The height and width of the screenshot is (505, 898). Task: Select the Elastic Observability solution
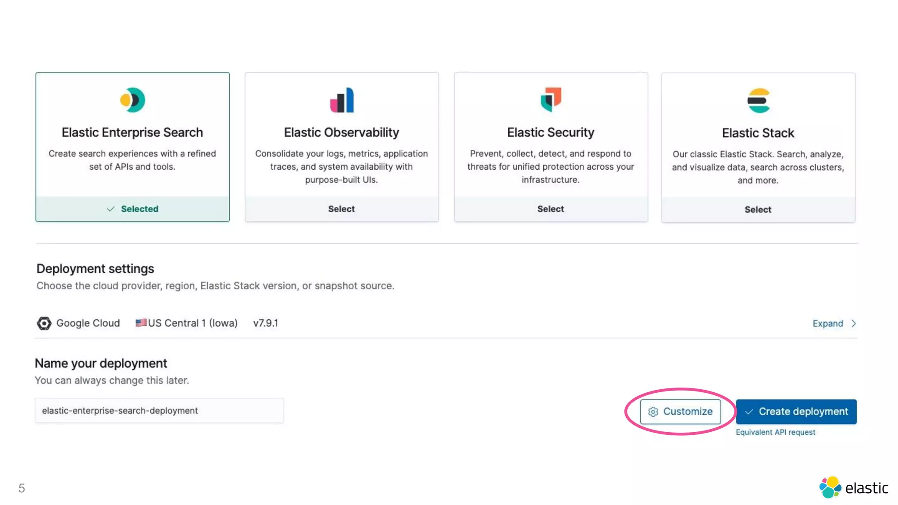click(342, 209)
